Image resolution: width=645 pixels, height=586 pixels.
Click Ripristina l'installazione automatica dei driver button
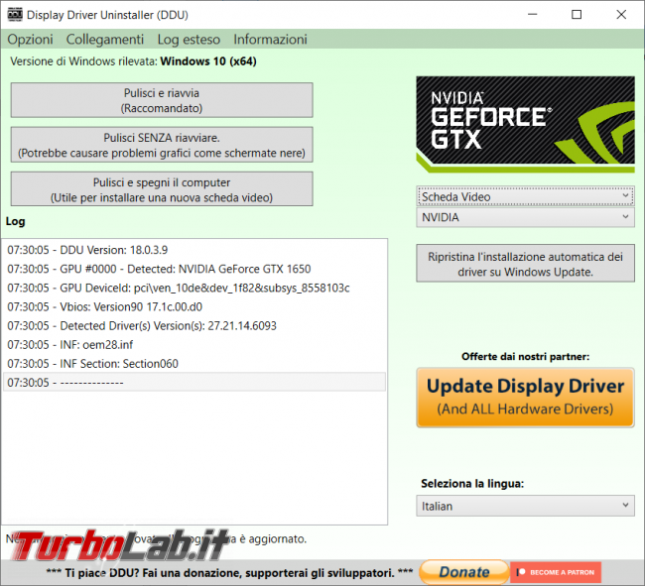[525, 264]
